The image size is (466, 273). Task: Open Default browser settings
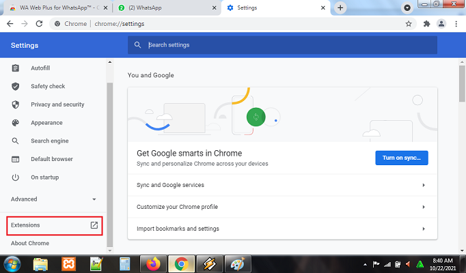point(53,159)
